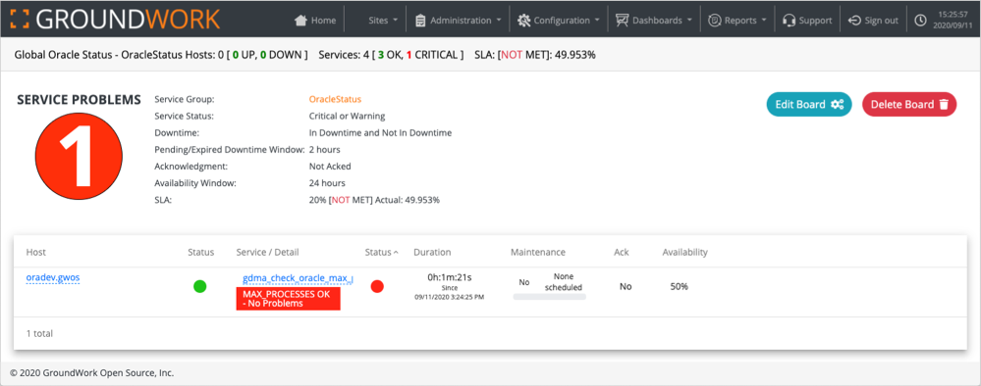
Task: Click the Configuration gears icon
Action: click(523, 21)
